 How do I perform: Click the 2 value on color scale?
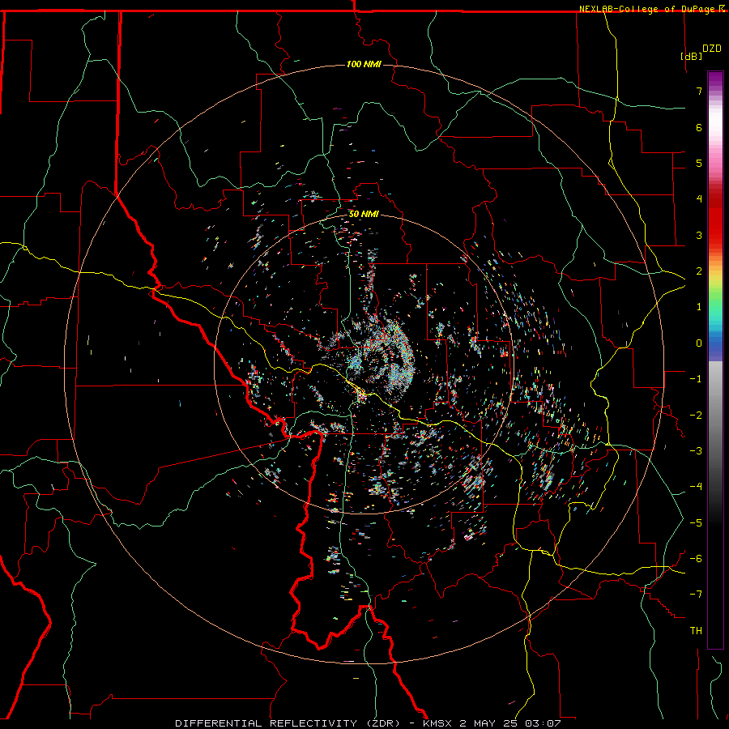coord(699,271)
